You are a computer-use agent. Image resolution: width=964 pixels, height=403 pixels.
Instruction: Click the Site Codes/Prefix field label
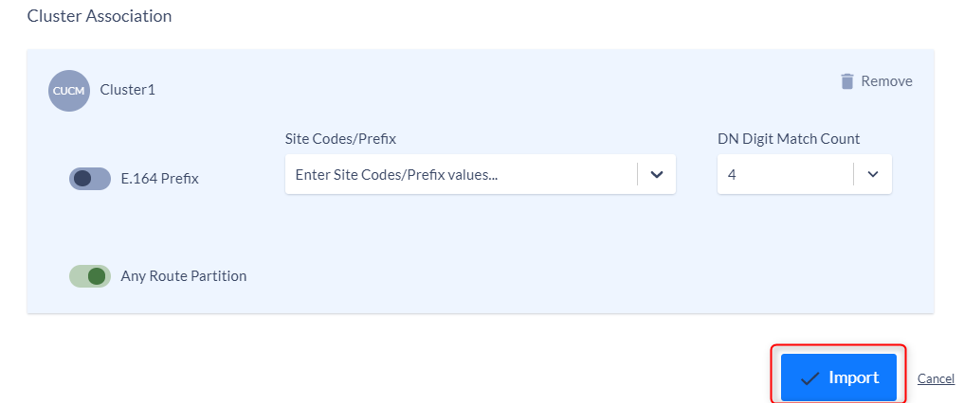pyautogui.click(x=340, y=139)
